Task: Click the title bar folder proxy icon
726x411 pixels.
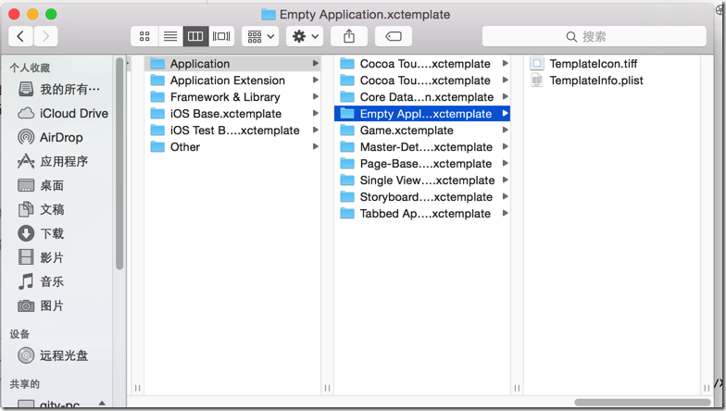Action: click(x=269, y=15)
